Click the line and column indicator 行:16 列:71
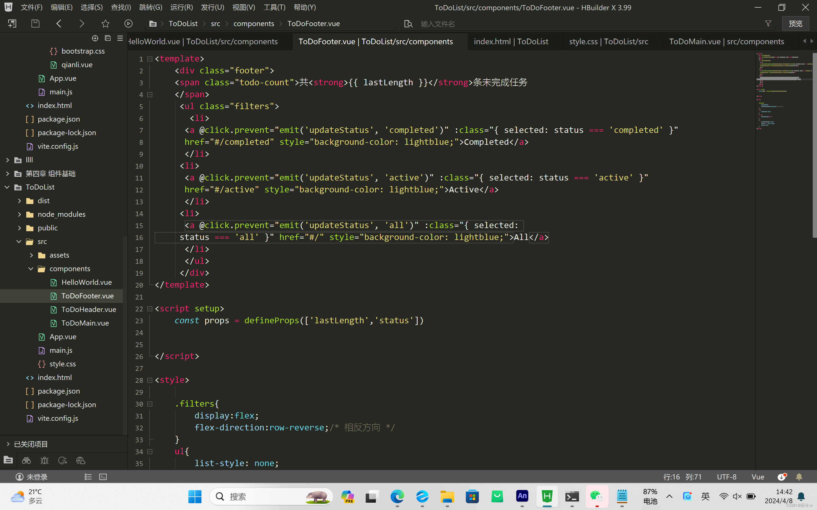The image size is (817, 510). (x=682, y=477)
